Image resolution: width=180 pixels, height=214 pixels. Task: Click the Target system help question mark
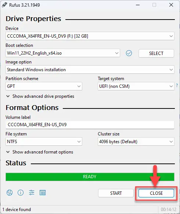(177, 86)
